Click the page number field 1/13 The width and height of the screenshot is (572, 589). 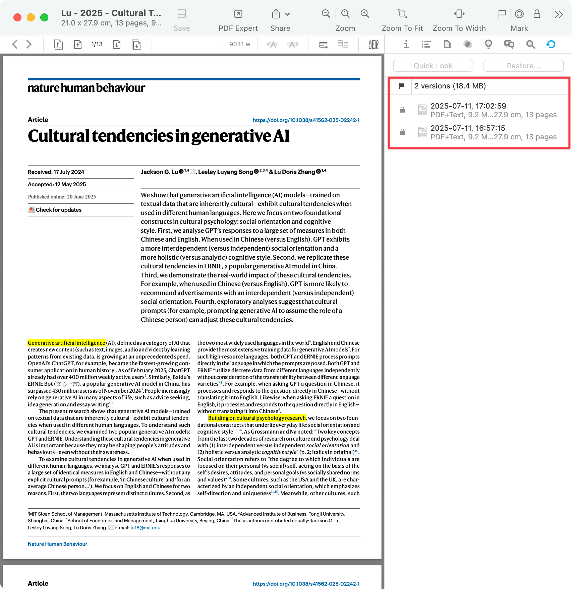(x=97, y=44)
